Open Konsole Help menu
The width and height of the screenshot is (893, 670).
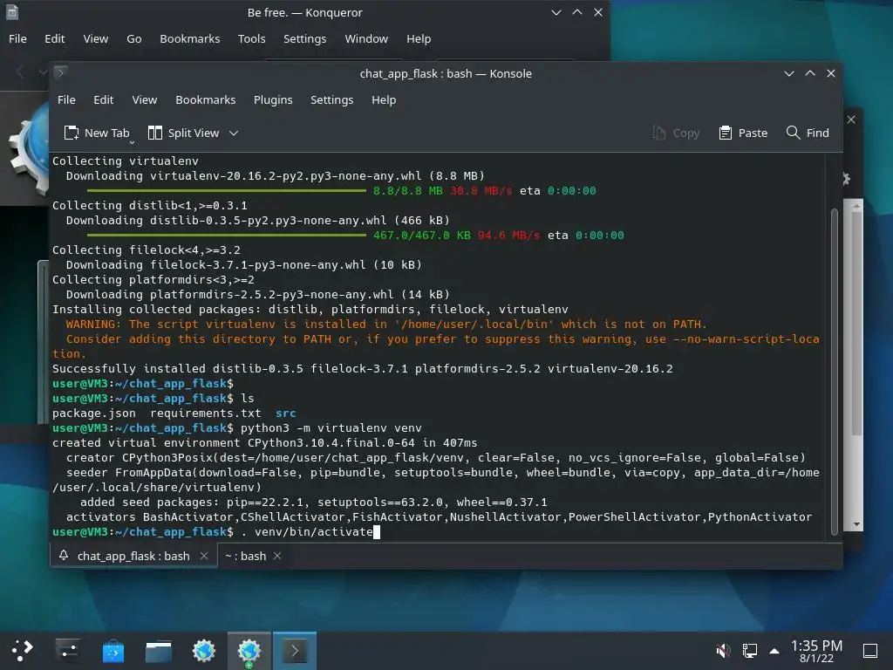[384, 99]
